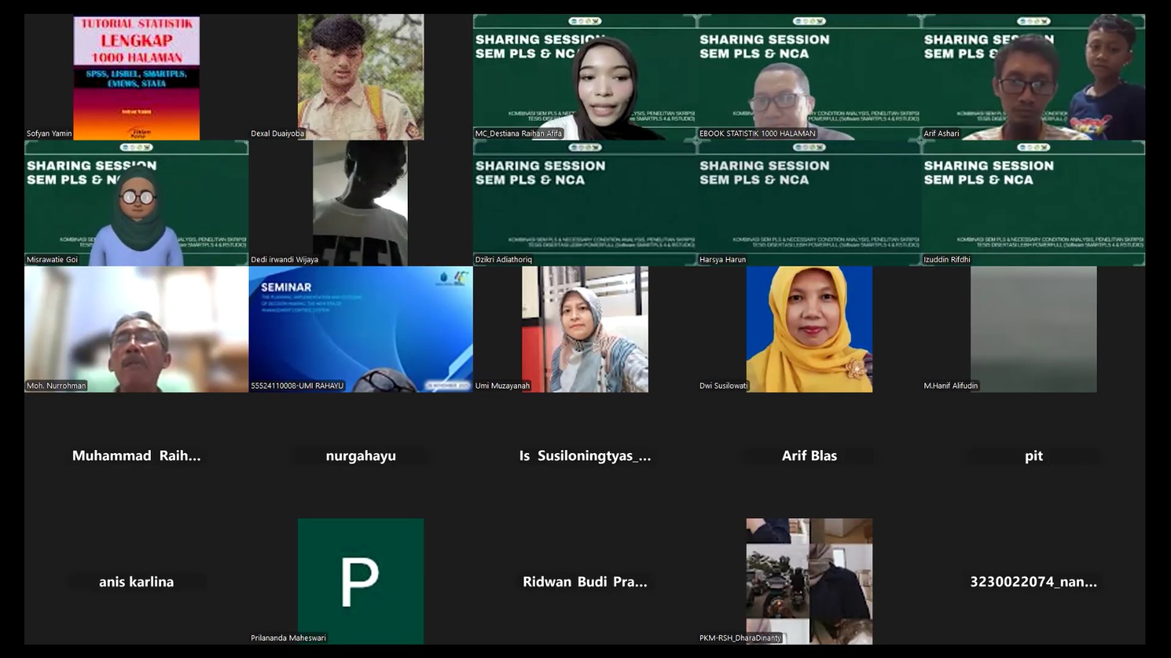Click Dwi Susilowati's profile photo
Image resolution: width=1171 pixels, height=658 pixels.
809,329
